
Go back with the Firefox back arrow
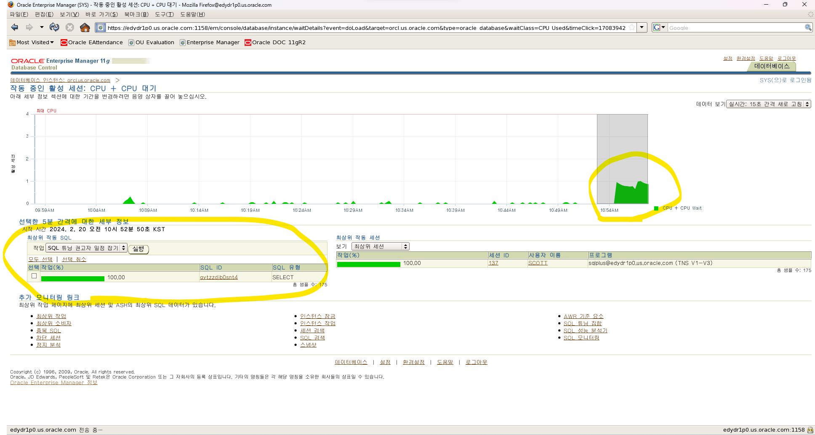tap(15, 27)
